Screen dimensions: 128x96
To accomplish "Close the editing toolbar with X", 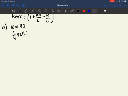I will pos(120,5).
